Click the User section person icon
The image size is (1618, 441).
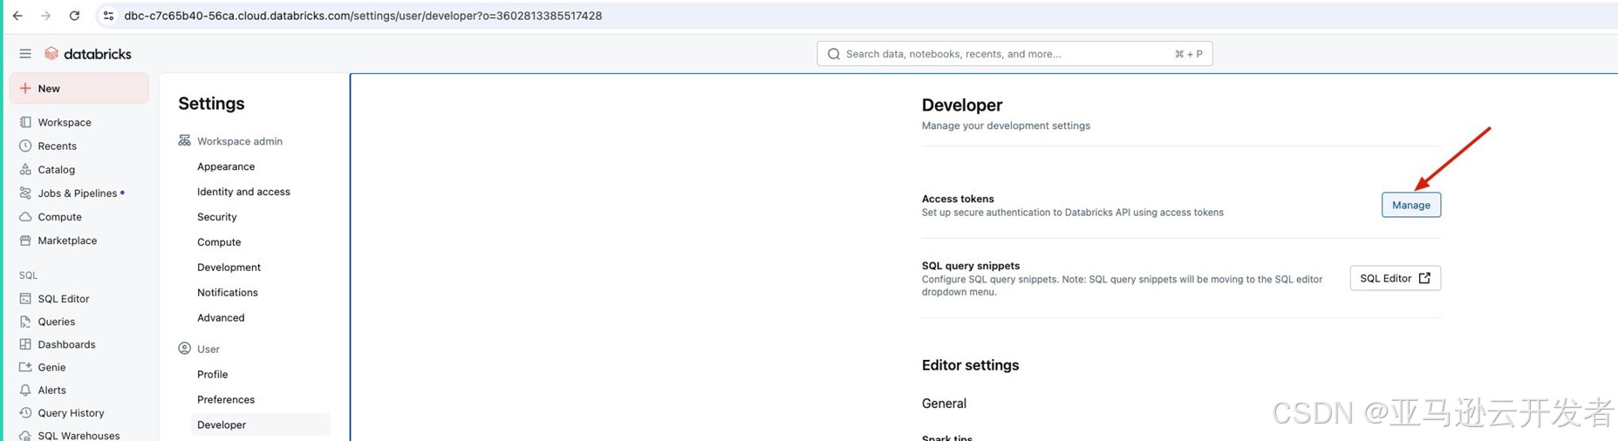pos(184,349)
